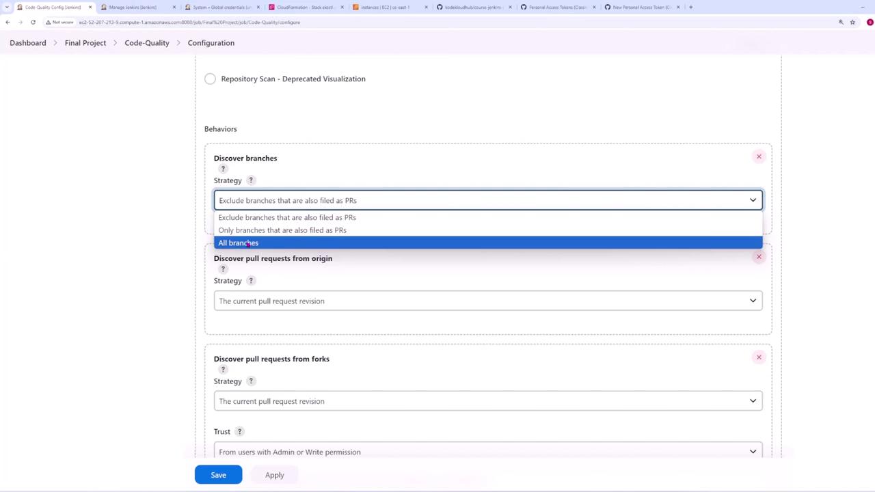Open a new browser tab
875x492 pixels.
click(691, 7)
